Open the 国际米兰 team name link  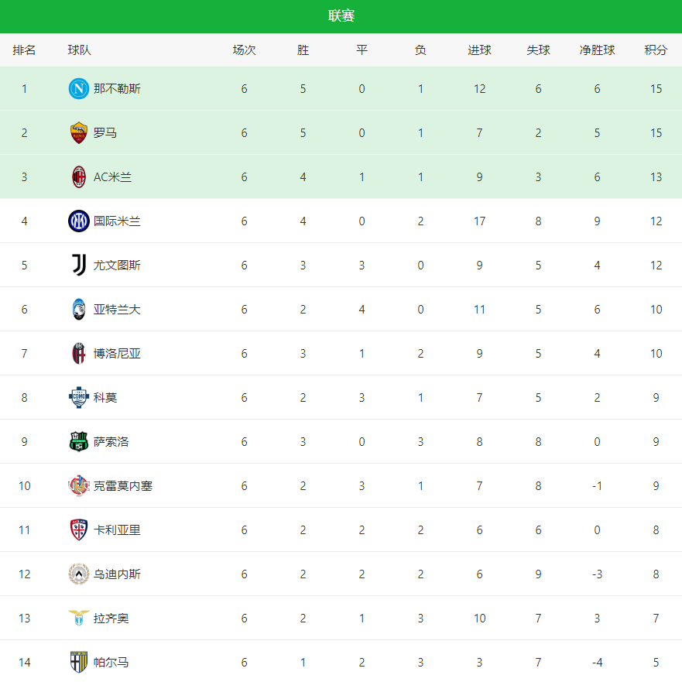(117, 221)
